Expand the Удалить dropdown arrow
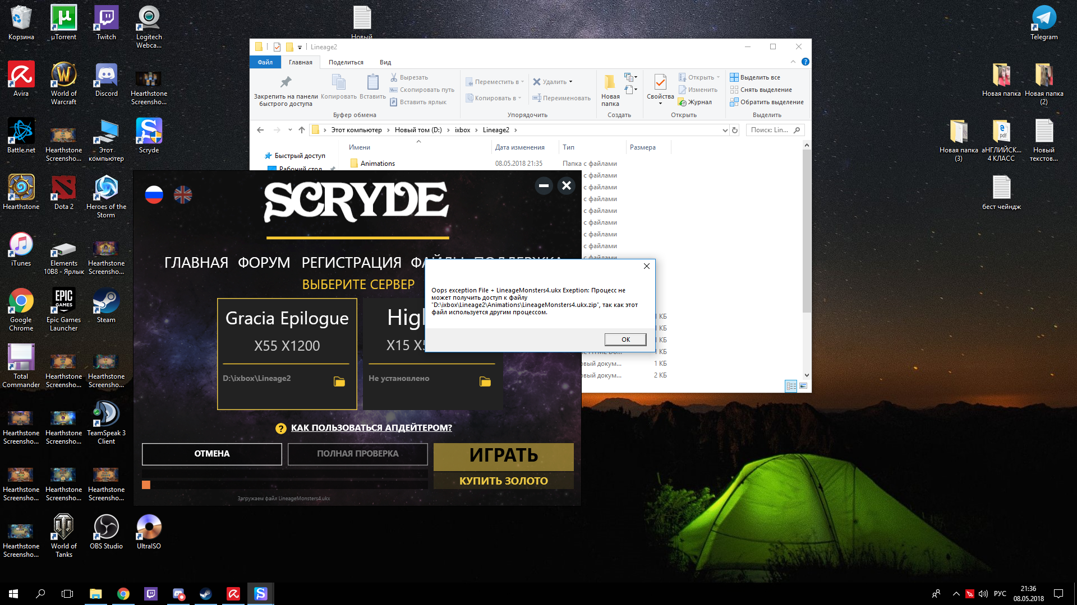The height and width of the screenshot is (605, 1077). [x=571, y=82]
